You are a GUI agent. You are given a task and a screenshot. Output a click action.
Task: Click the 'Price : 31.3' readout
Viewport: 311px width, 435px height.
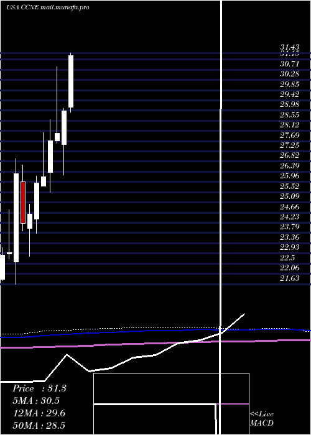(39, 388)
